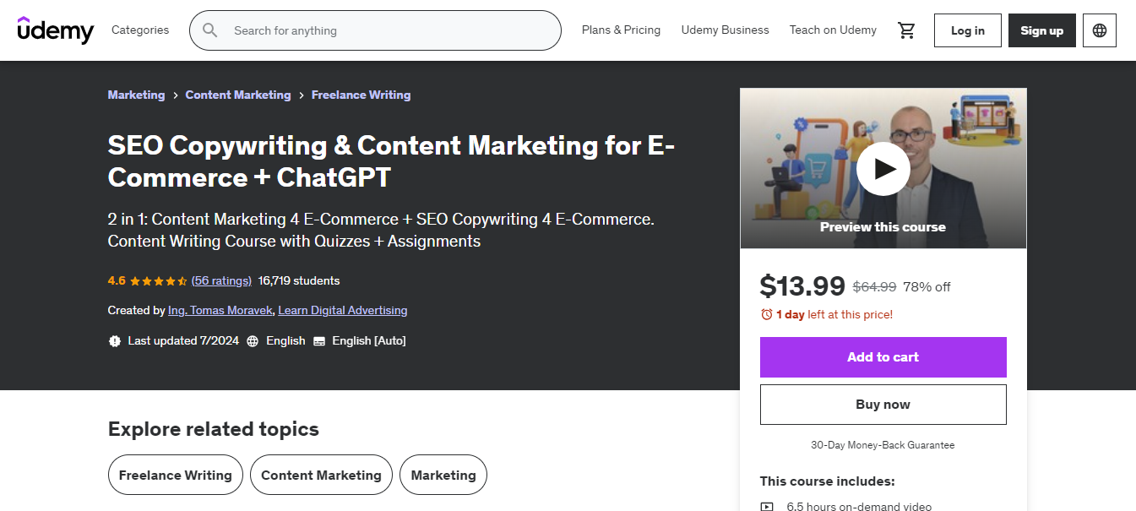Select the Freelance Writing related topic pill
This screenshot has width=1136, height=511.
(176, 475)
